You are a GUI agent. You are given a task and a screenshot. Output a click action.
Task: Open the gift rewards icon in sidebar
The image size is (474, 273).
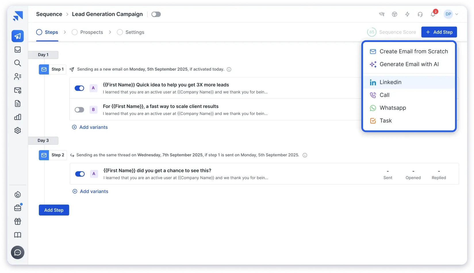pos(18,221)
